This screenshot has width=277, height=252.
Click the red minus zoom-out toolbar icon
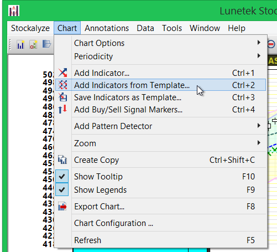point(271,44)
